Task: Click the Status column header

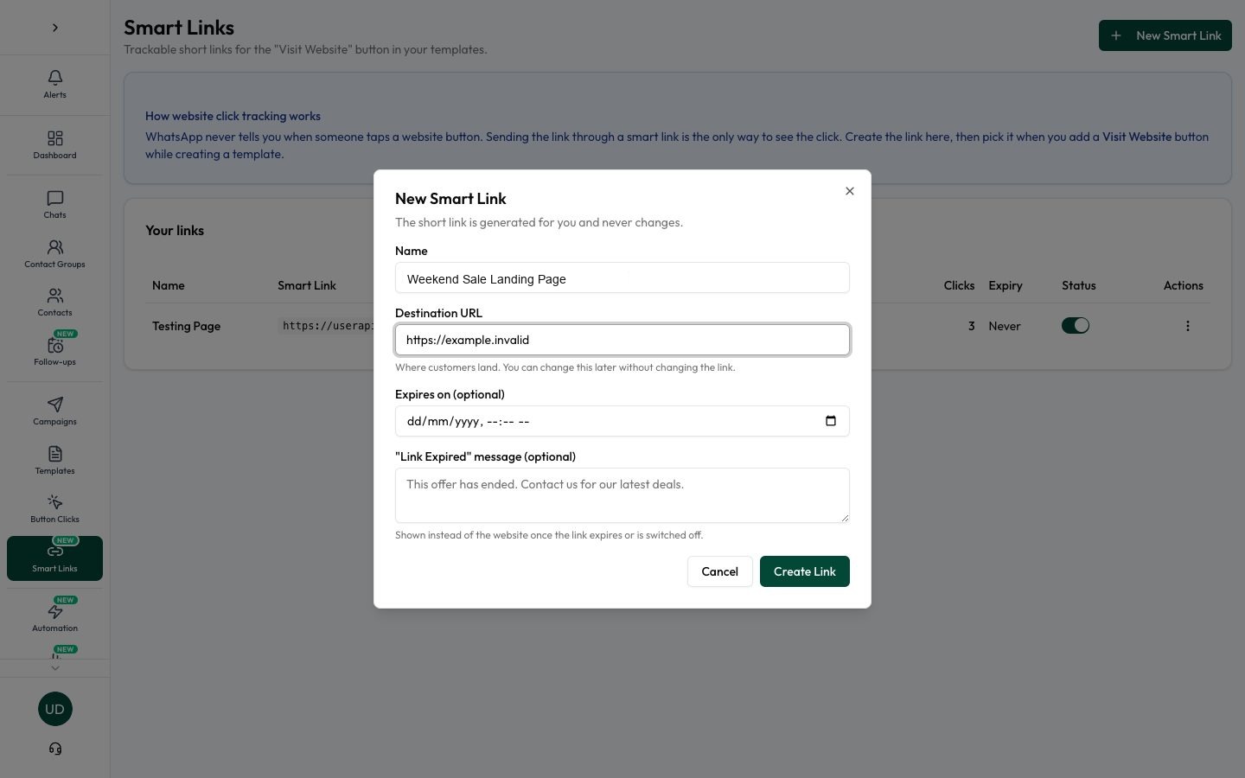Action: point(1078,285)
